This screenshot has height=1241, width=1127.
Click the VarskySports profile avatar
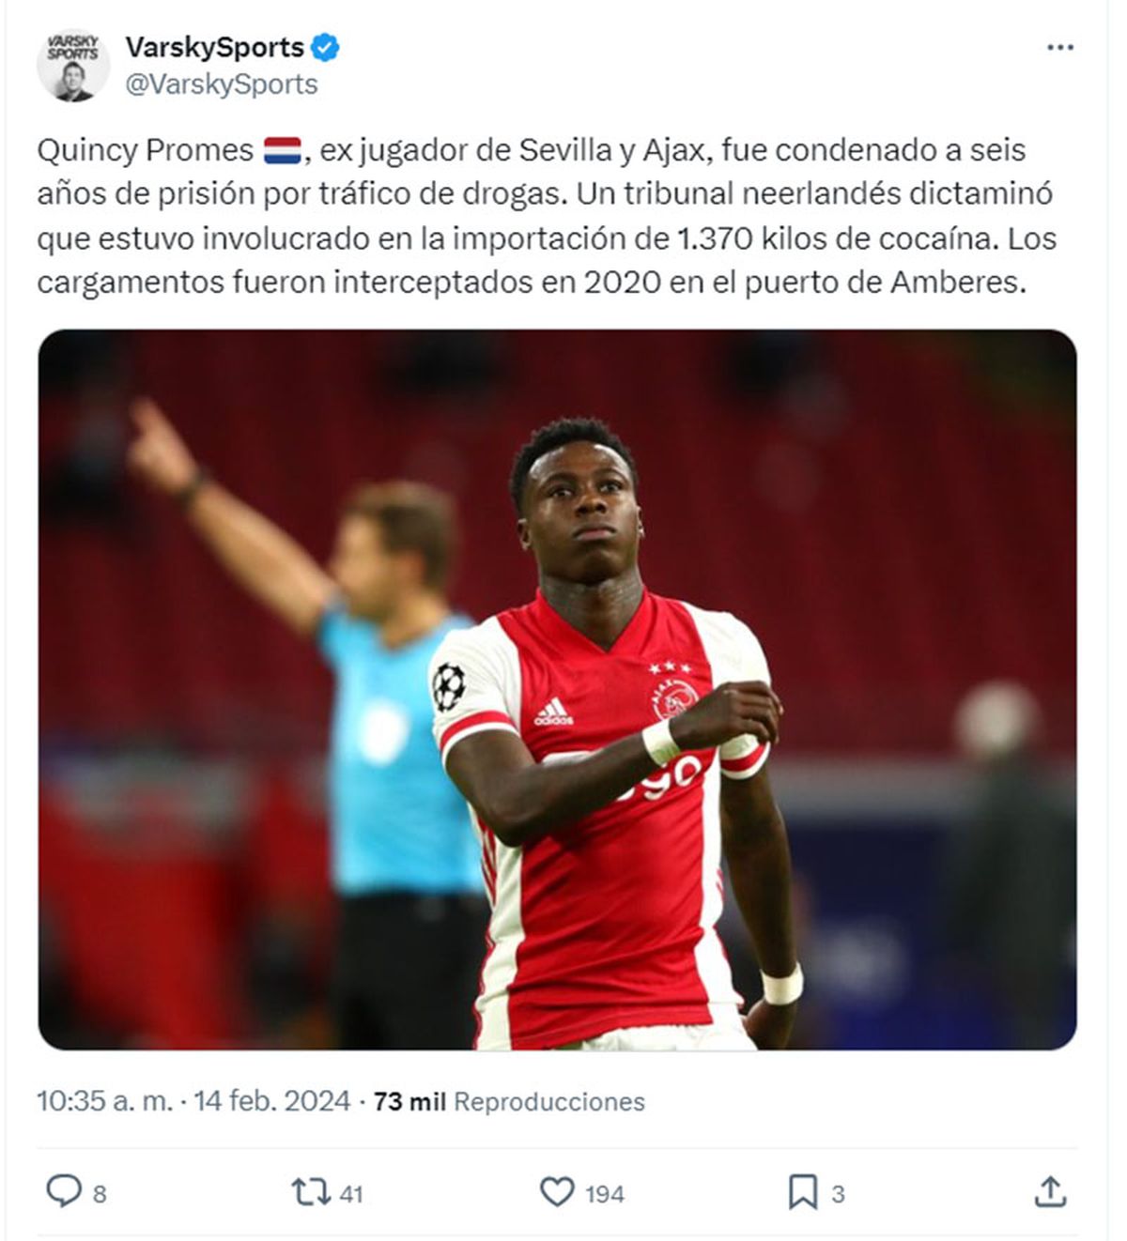(71, 65)
